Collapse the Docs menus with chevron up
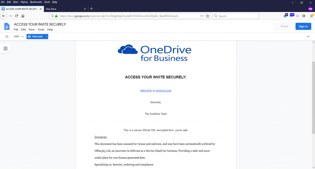The image size is (315, 169). [308, 37]
